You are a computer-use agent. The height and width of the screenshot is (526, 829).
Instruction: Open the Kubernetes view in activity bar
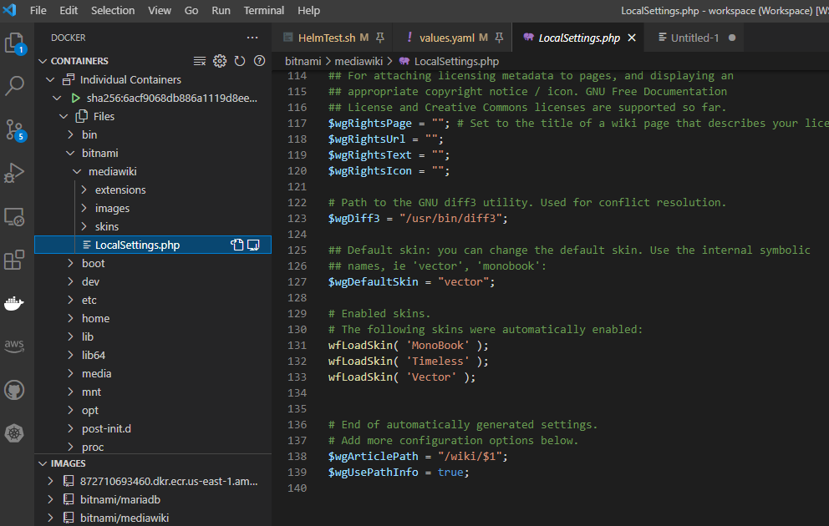(14, 433)
